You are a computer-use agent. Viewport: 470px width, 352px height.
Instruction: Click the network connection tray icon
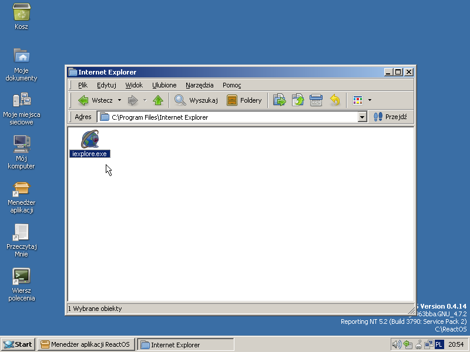429,344
